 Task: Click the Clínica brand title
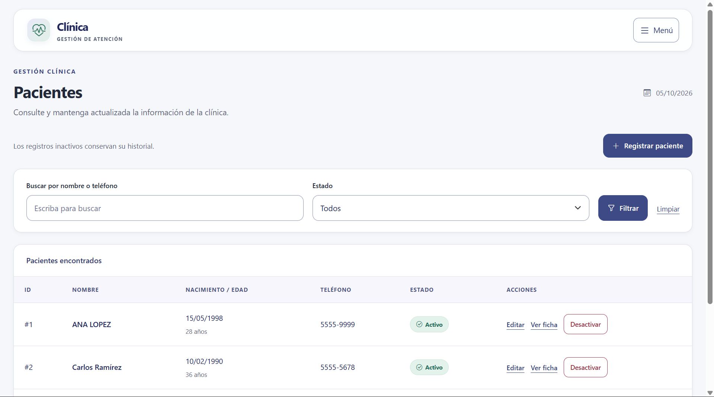click(x=73, y=27)
